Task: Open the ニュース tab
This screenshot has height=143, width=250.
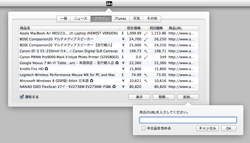Action: [x=80, y=19]
